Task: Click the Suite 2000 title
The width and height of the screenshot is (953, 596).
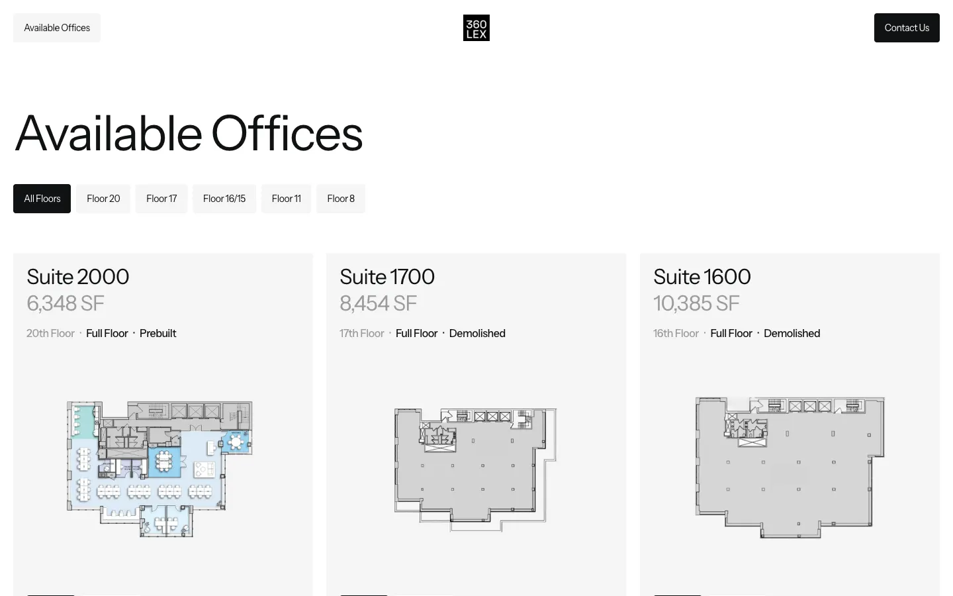Action: point(78,277)
